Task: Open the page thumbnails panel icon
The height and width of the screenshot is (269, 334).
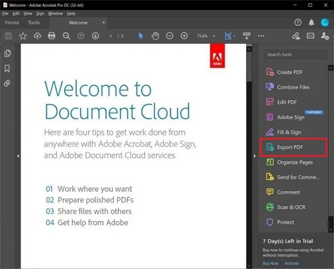Action: [7, 53]
